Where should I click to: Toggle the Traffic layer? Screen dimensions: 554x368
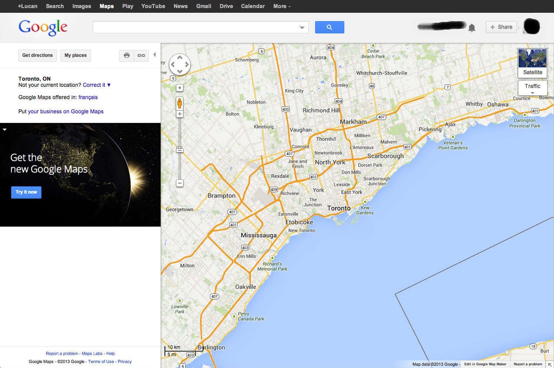pyautogui.click(x=533, y=86)
